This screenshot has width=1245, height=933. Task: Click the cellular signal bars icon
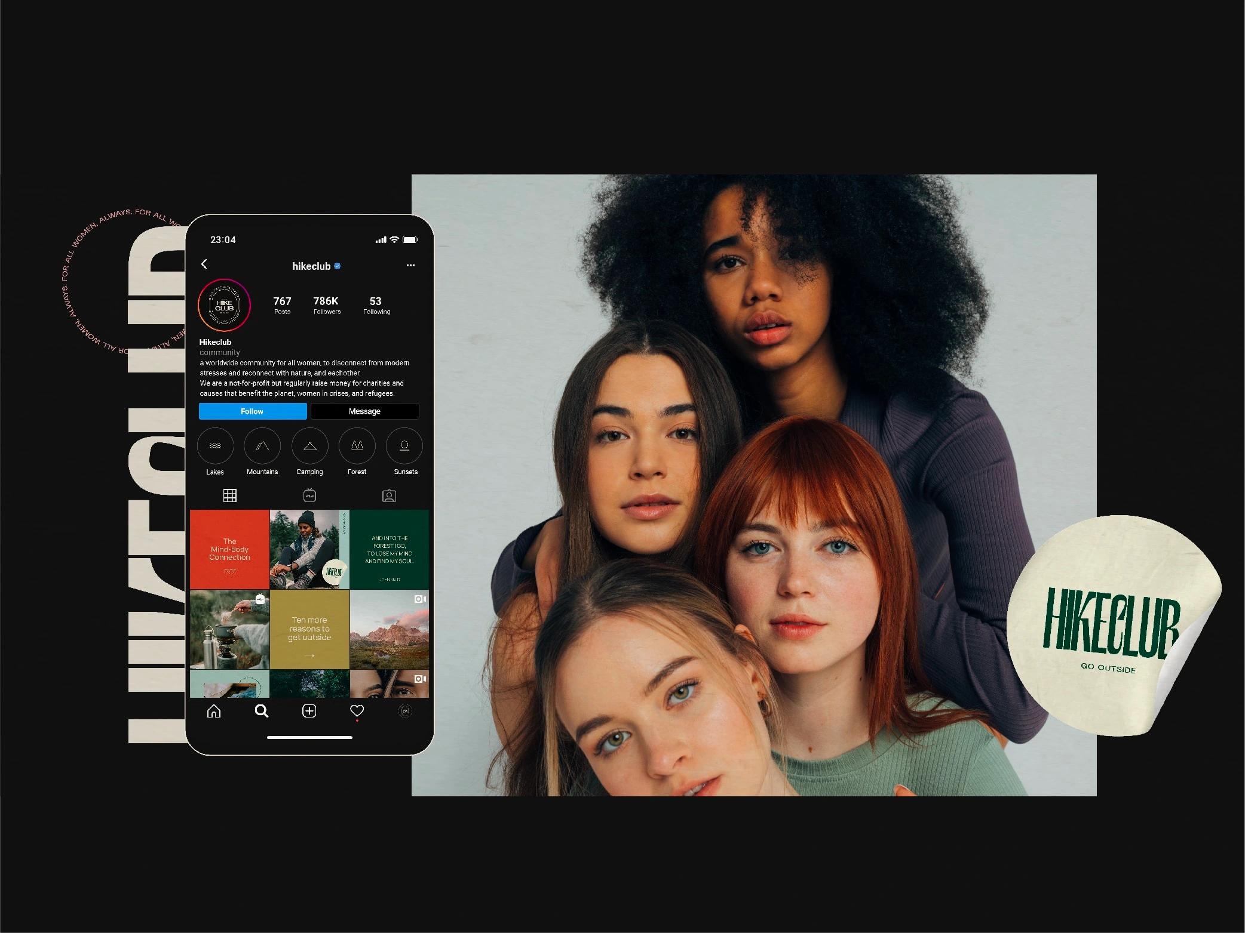[x=381, y=241]
